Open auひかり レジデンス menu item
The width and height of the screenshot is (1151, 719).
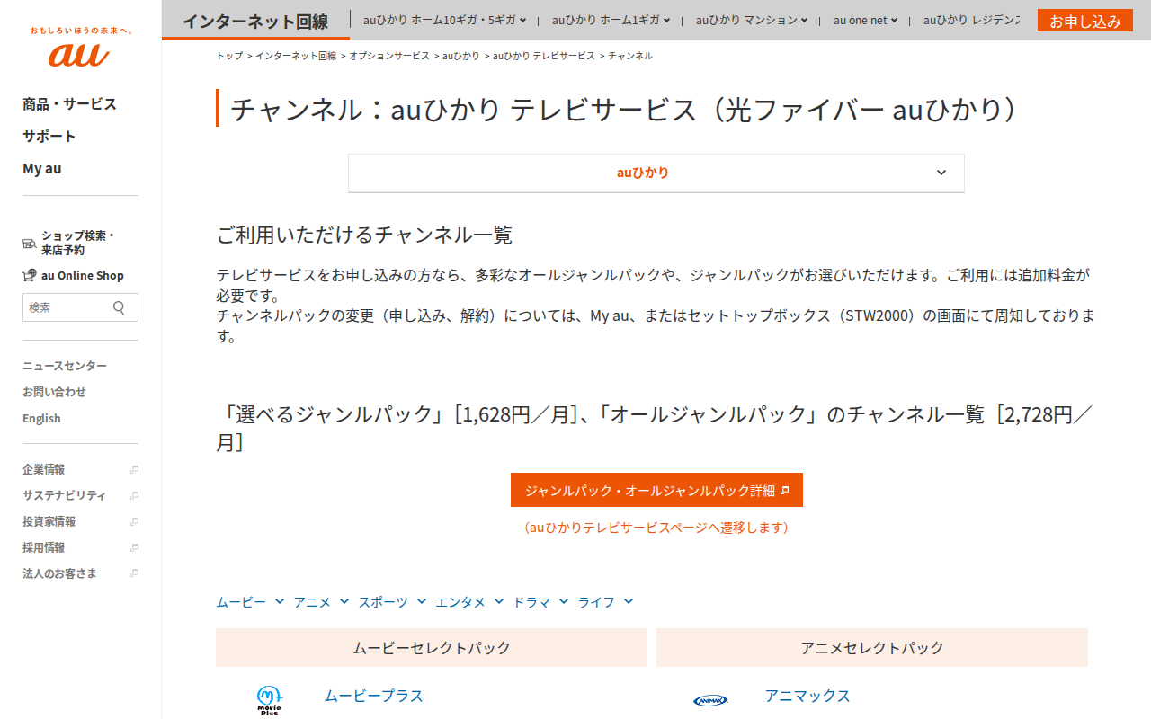point(971,20)
